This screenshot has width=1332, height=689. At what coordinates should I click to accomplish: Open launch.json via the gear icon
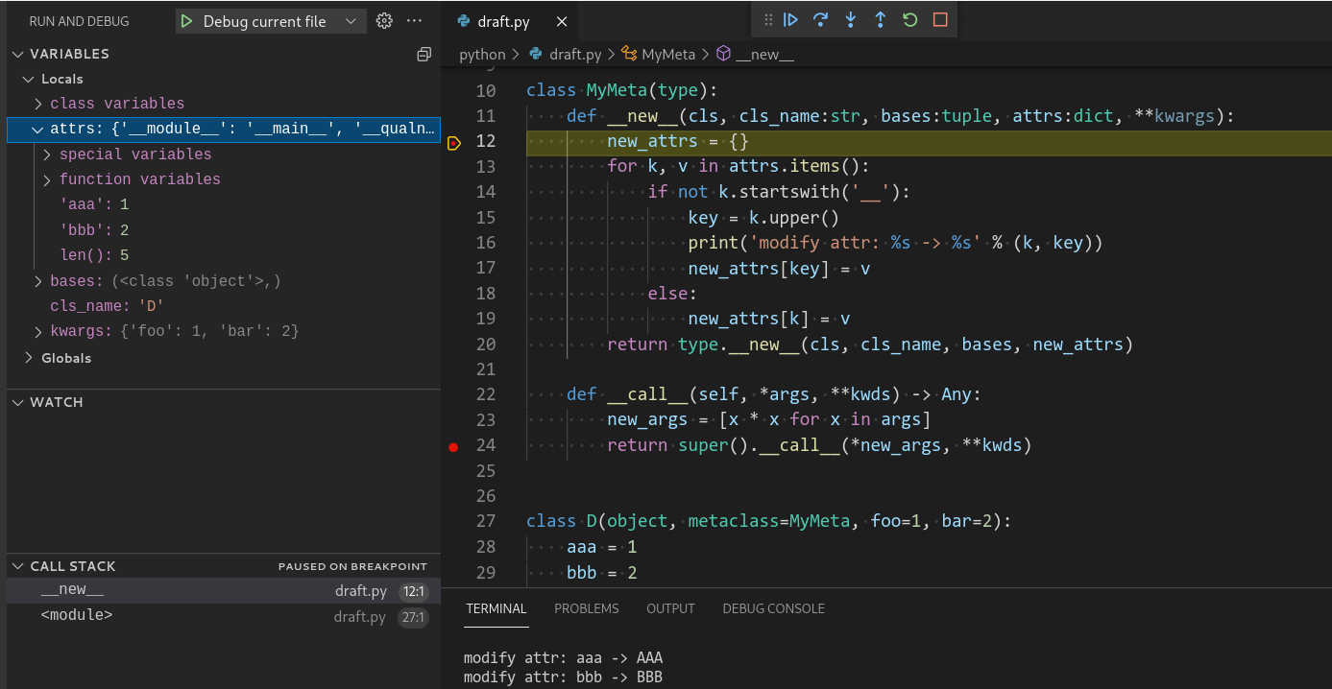[384, 21]
